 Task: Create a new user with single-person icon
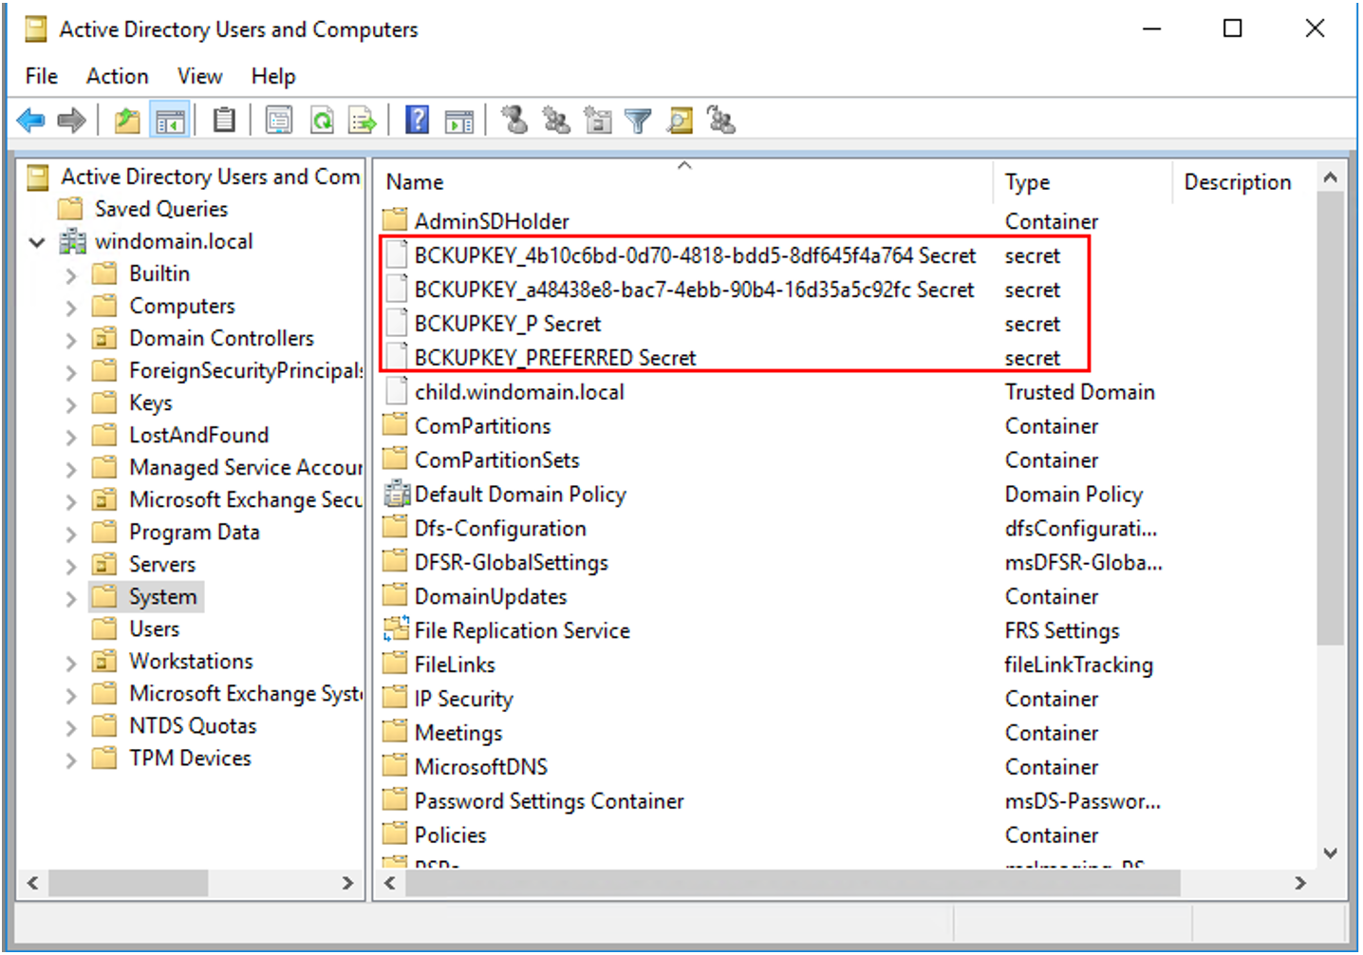point(515,121)
